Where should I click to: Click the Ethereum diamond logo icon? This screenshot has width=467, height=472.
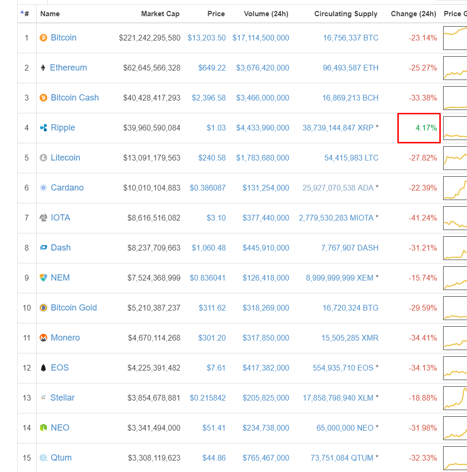pyautogui.click(x=43, y=68)
